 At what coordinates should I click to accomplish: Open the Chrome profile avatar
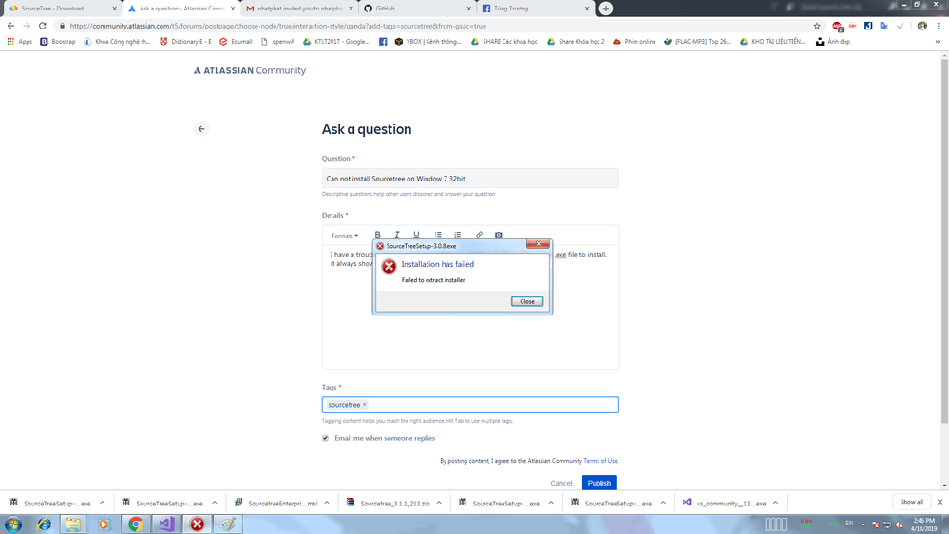tap(921, 26)
